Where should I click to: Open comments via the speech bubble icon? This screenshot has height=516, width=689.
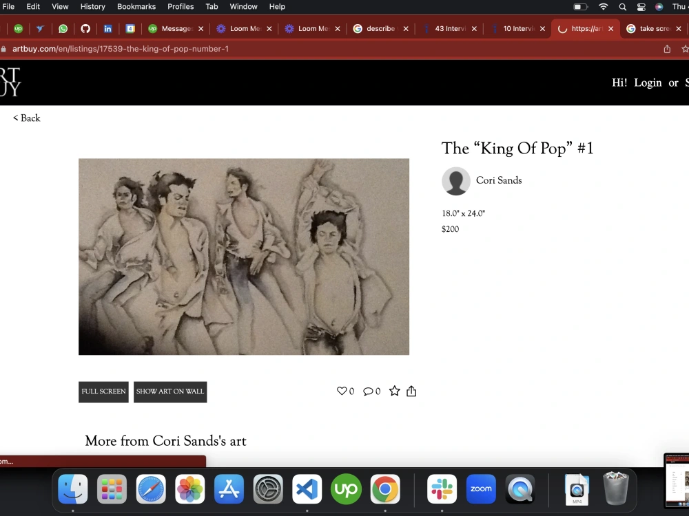tap(368, 391)
